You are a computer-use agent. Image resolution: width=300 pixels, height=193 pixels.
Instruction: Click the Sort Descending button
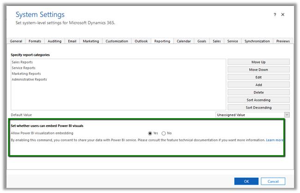(258, 108)
